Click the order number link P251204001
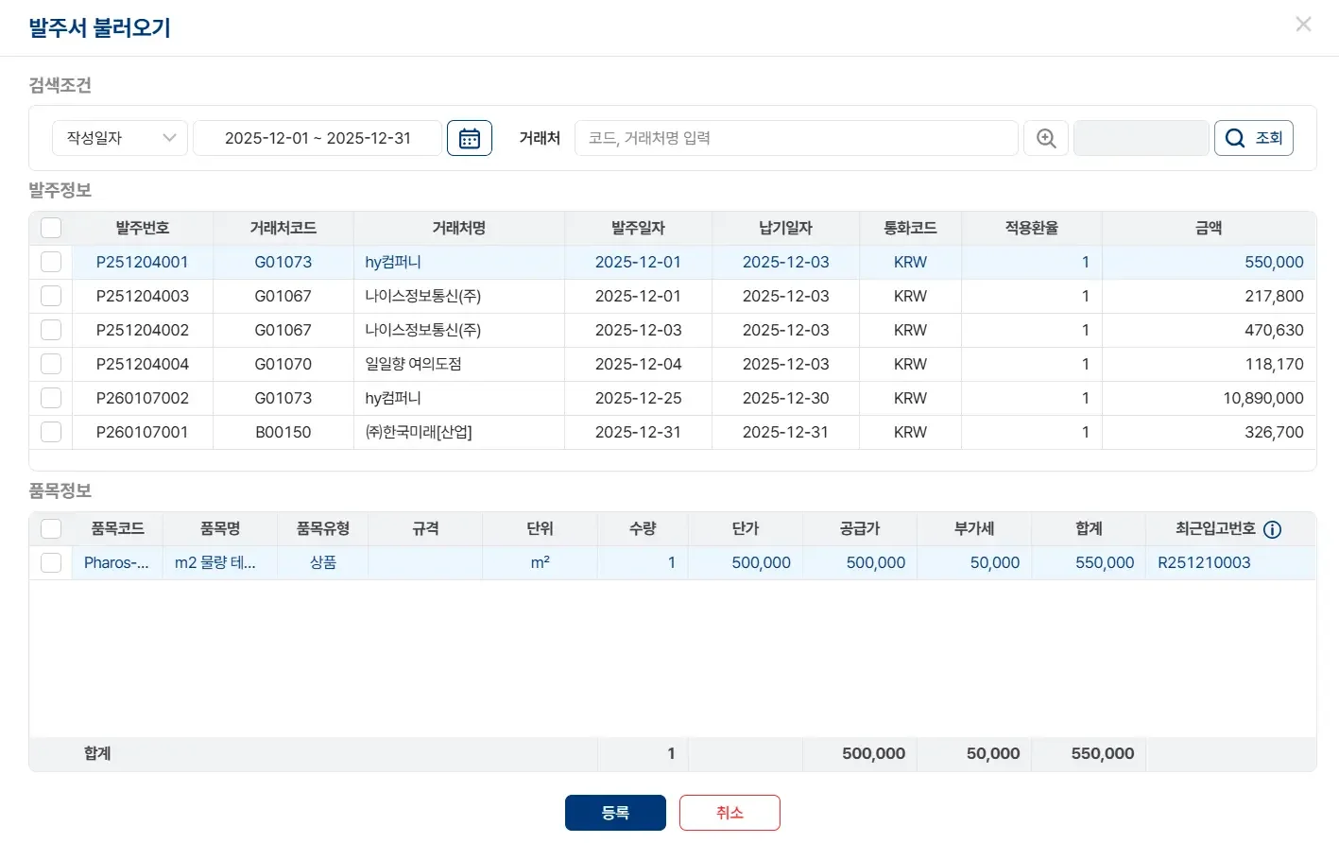Screen dimensions: 1339x843 click(143, 262)
